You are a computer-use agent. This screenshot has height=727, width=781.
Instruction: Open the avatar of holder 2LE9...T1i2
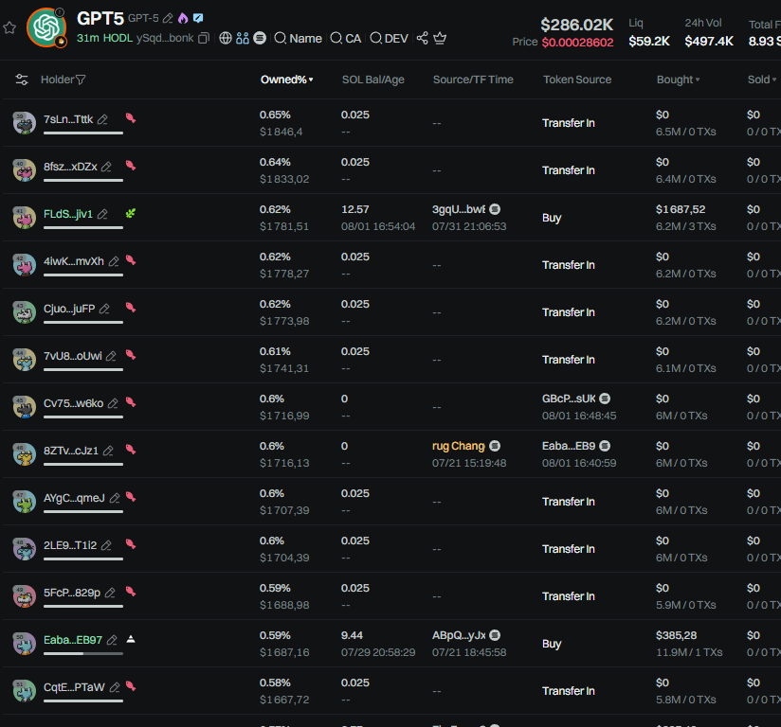(x=24, y=549)
